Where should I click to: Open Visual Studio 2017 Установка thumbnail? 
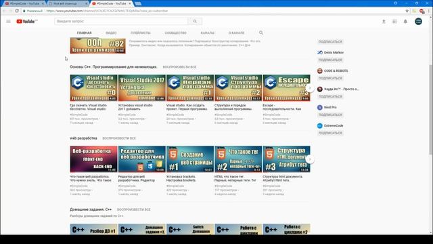click(x=142, y=87)
